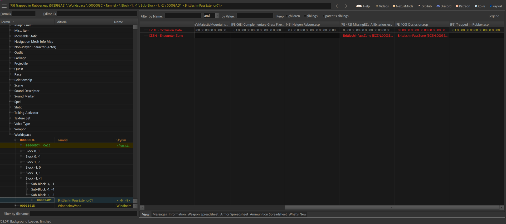Open Help from the top toolbar
The image size is (506, 224).
pyautogui.click(x=363, y=6)
